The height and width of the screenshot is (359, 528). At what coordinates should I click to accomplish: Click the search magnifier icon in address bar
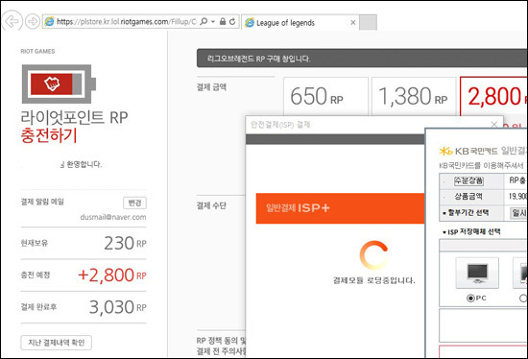pyautogui.click(x=204, y=21)
